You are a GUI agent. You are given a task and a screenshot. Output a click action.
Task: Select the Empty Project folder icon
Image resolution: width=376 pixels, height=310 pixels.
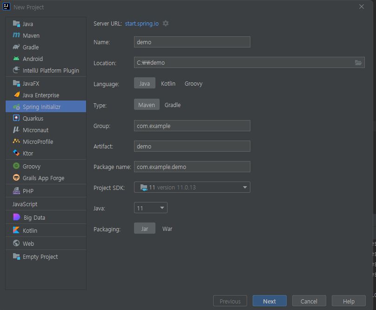pyautogui.click(x=16, y=256)
